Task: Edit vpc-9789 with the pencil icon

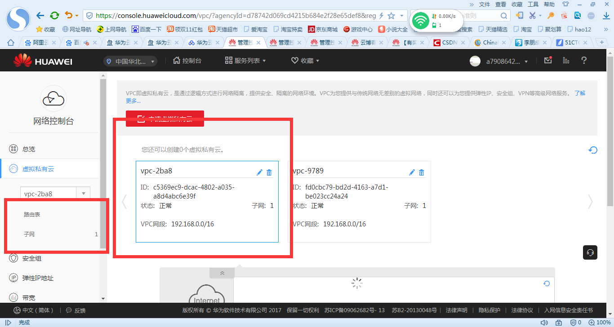Action: [x=412, y=172]
